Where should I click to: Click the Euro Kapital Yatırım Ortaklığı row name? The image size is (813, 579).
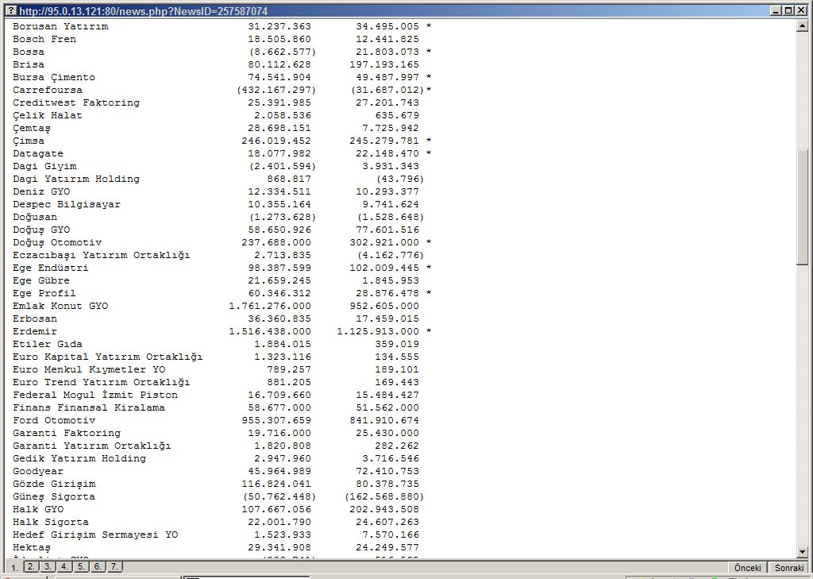coord(108,357)
